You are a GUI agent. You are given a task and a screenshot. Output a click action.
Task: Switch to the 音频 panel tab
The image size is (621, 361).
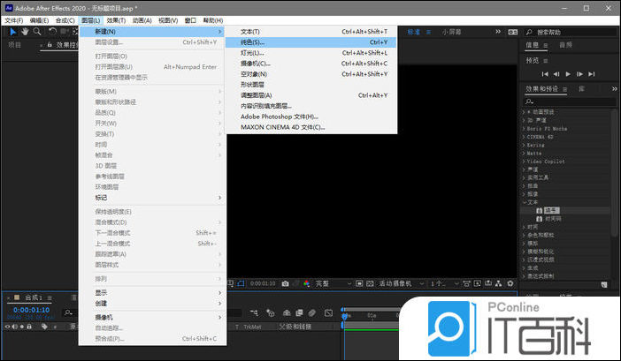(565, 44)
